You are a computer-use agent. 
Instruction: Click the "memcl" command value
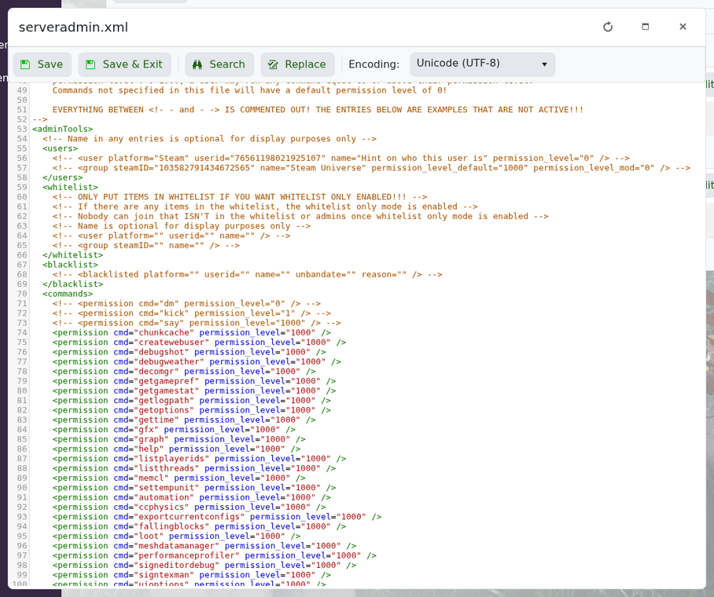tap(151, 478)
